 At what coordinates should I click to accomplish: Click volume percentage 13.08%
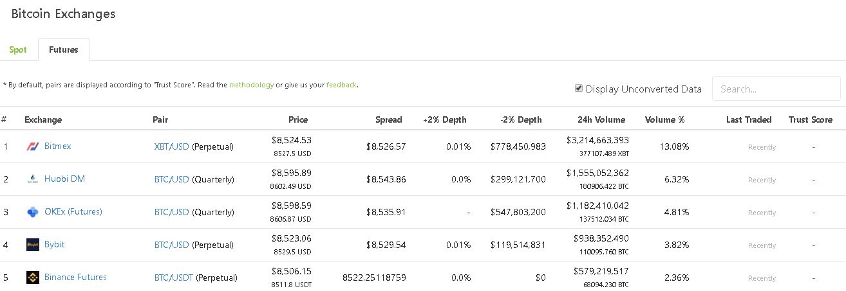674,146
